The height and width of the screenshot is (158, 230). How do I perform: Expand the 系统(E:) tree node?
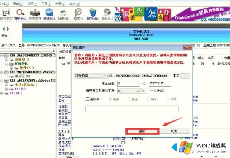[x=6, y=60]
